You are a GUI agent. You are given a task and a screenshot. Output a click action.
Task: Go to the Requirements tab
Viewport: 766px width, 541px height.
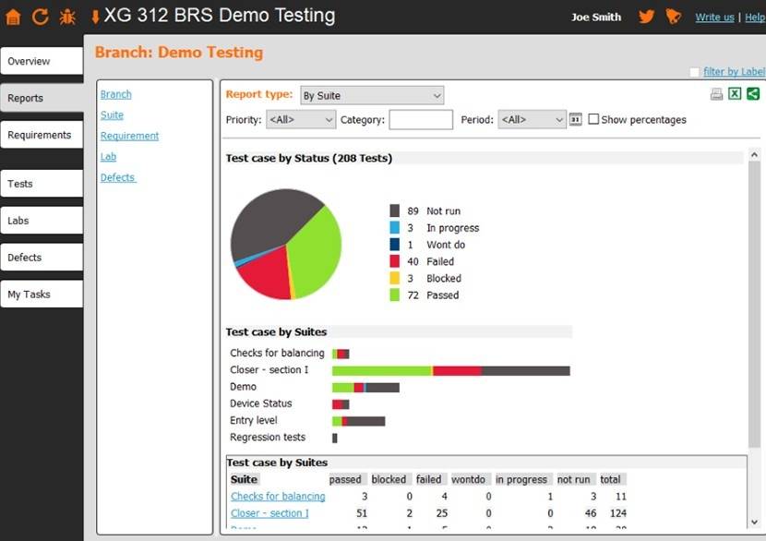(x=42, y=135)
